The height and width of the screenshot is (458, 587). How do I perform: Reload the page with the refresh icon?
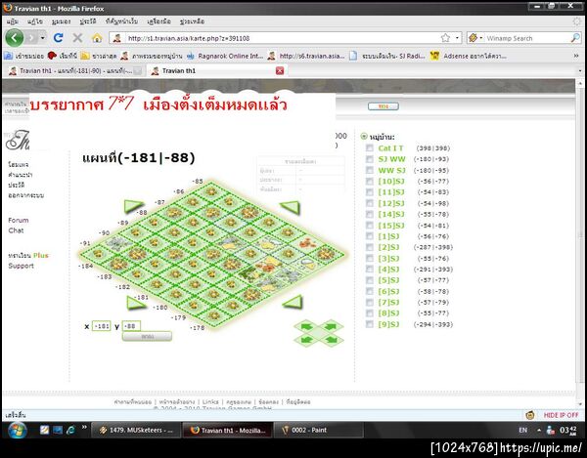pyautogui.click(x=58, y=38)
